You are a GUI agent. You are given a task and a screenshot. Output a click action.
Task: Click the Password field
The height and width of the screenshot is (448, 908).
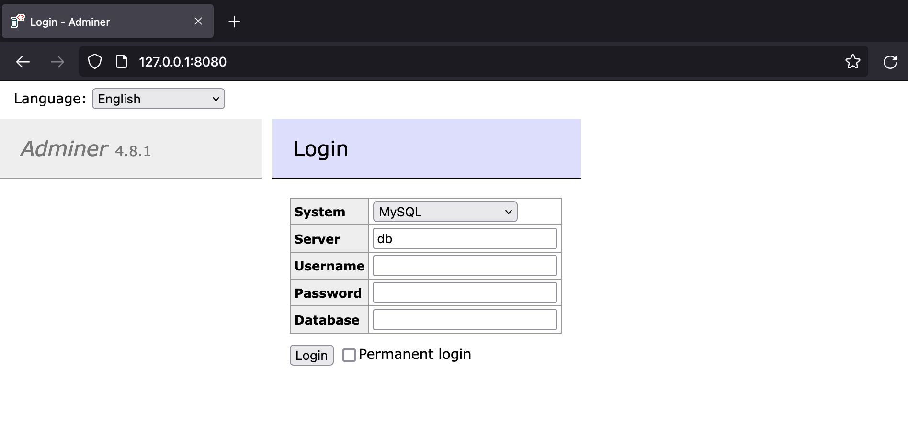click(x=464, y=292)
